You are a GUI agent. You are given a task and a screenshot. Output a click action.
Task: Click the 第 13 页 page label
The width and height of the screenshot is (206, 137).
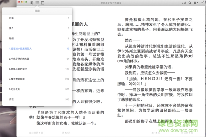click(x=156, y=133)
